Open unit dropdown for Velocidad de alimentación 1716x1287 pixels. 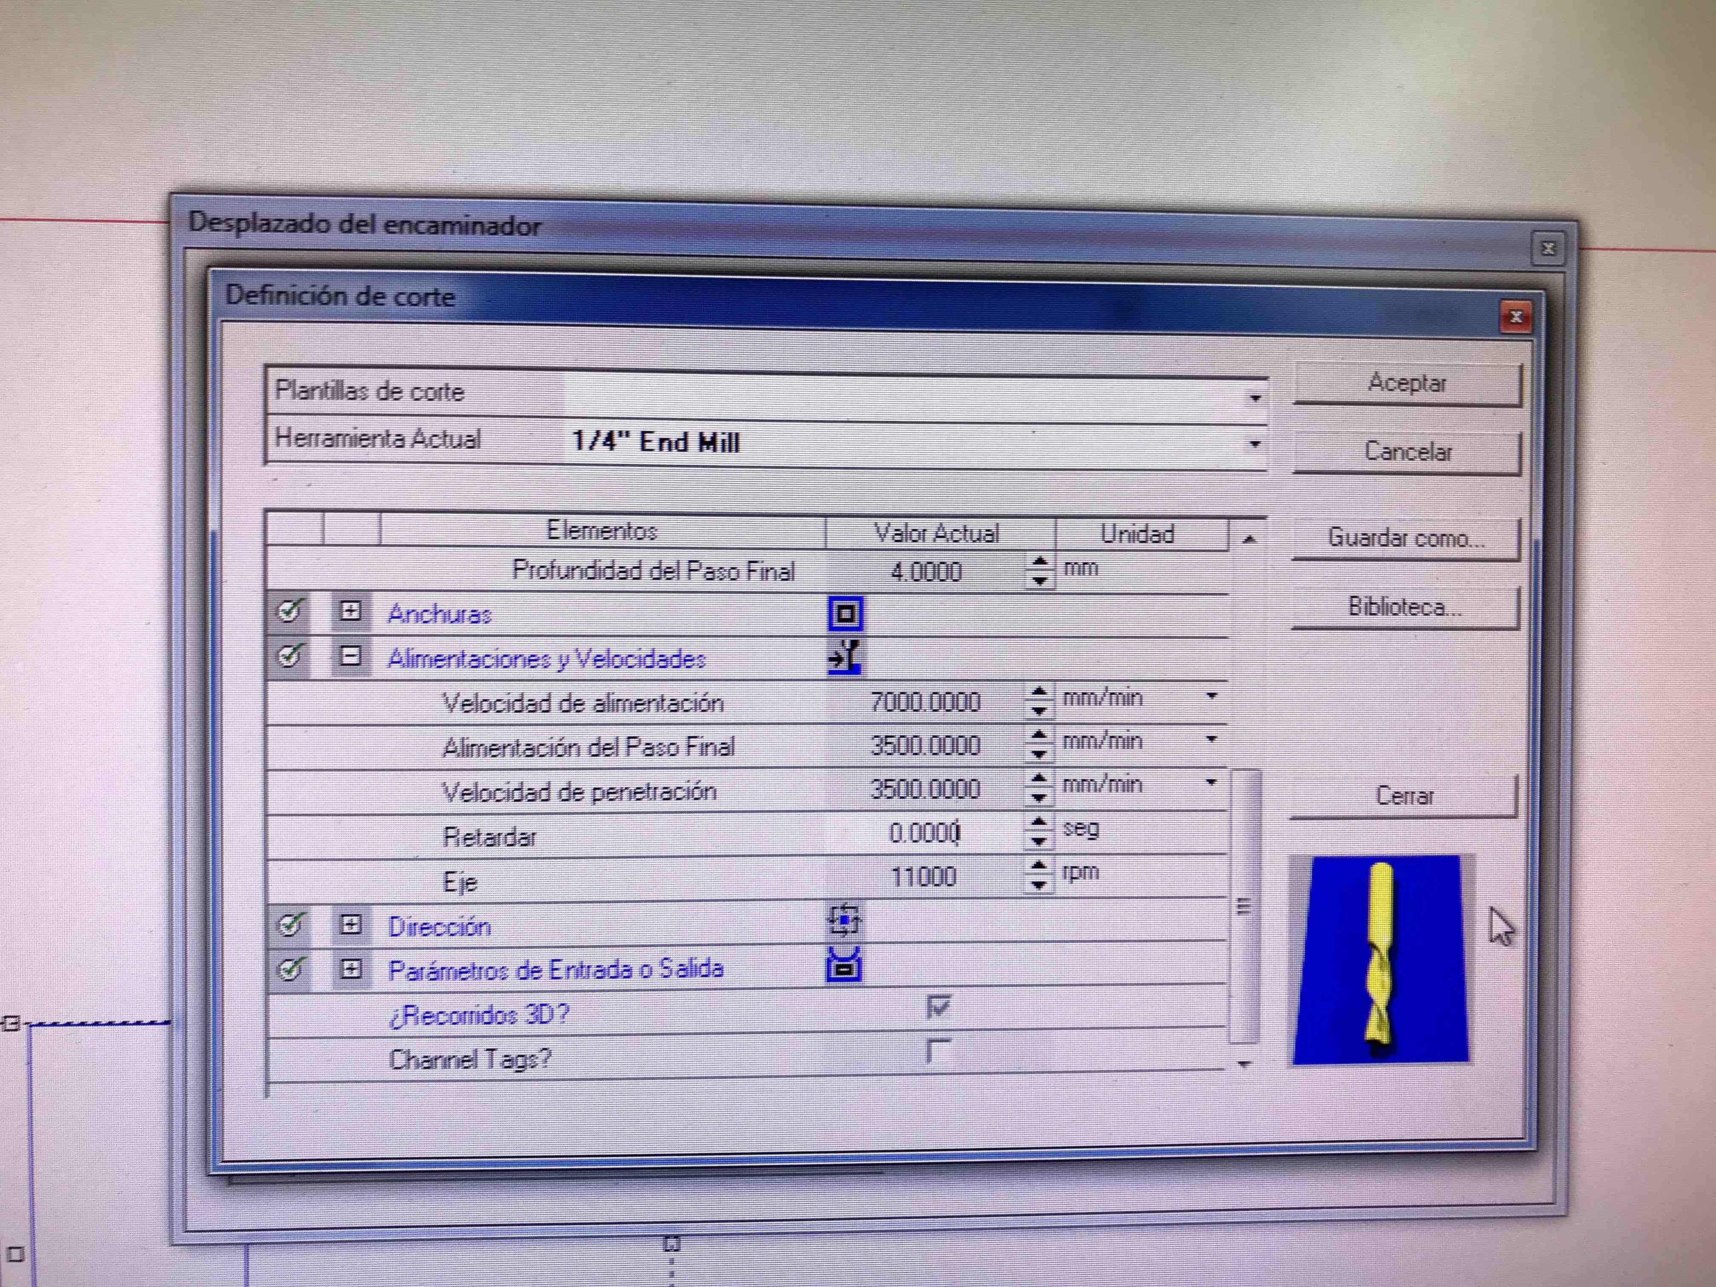(x=1211, y=697)
